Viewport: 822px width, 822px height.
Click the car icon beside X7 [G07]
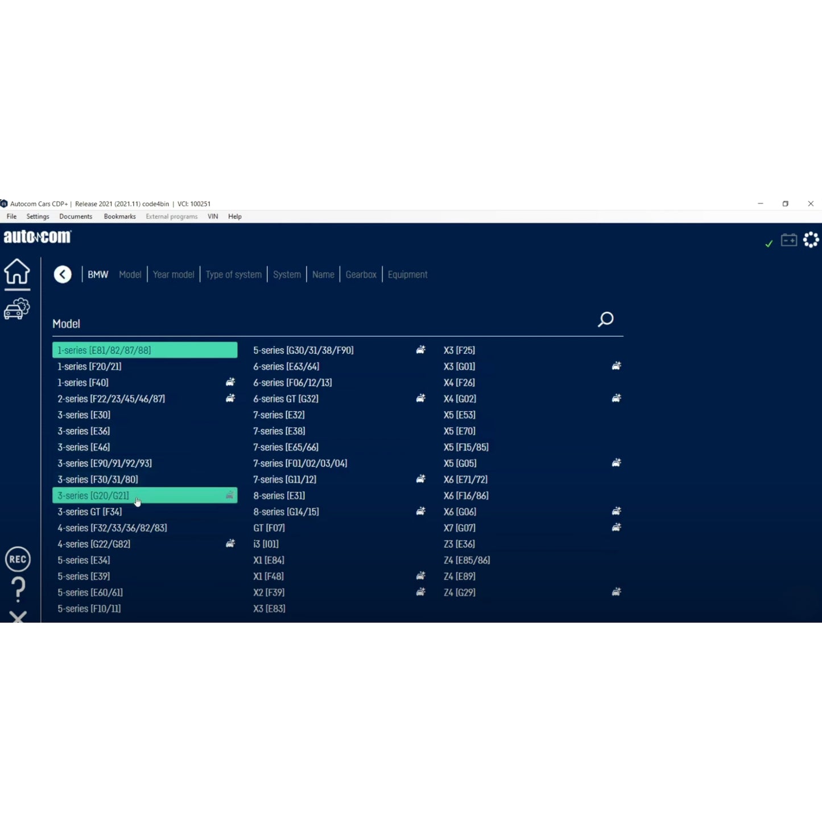point(617,527)
